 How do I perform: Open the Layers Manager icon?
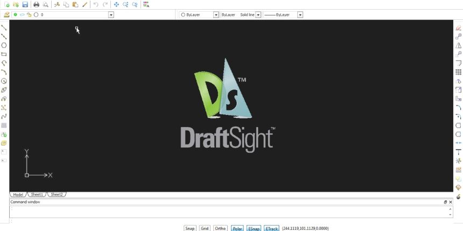click(x=6, y=15)
